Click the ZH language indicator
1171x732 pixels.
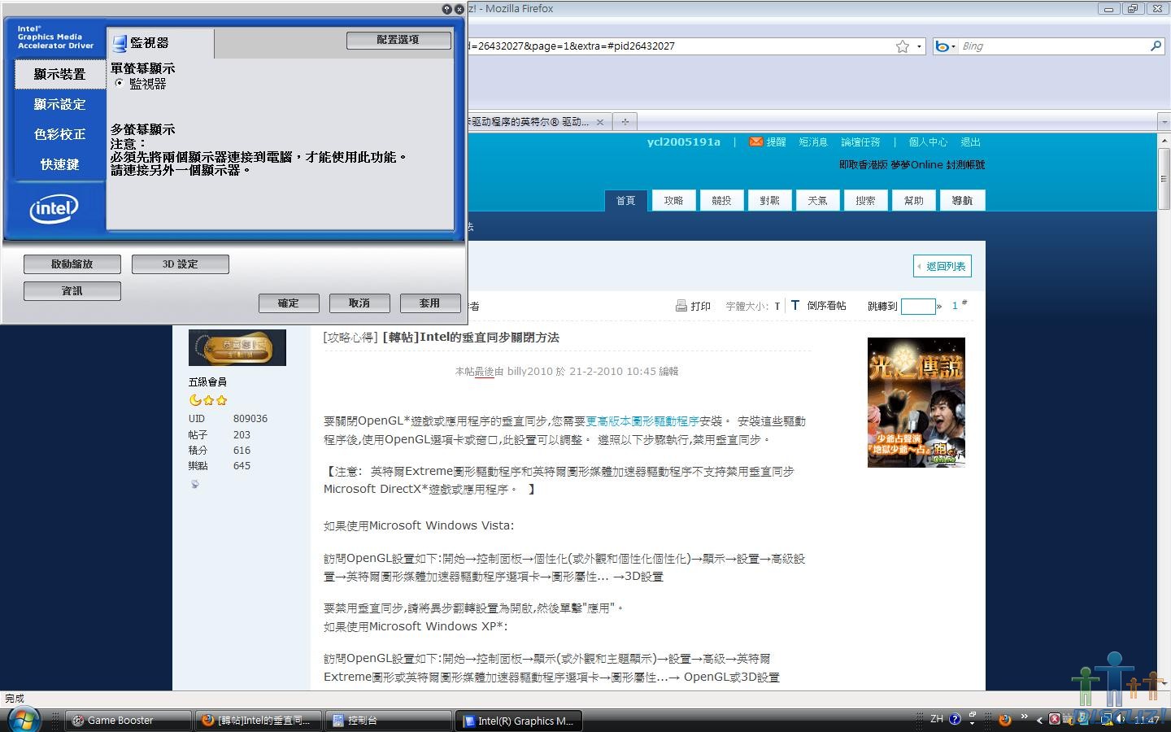click(x=937, y=719)
